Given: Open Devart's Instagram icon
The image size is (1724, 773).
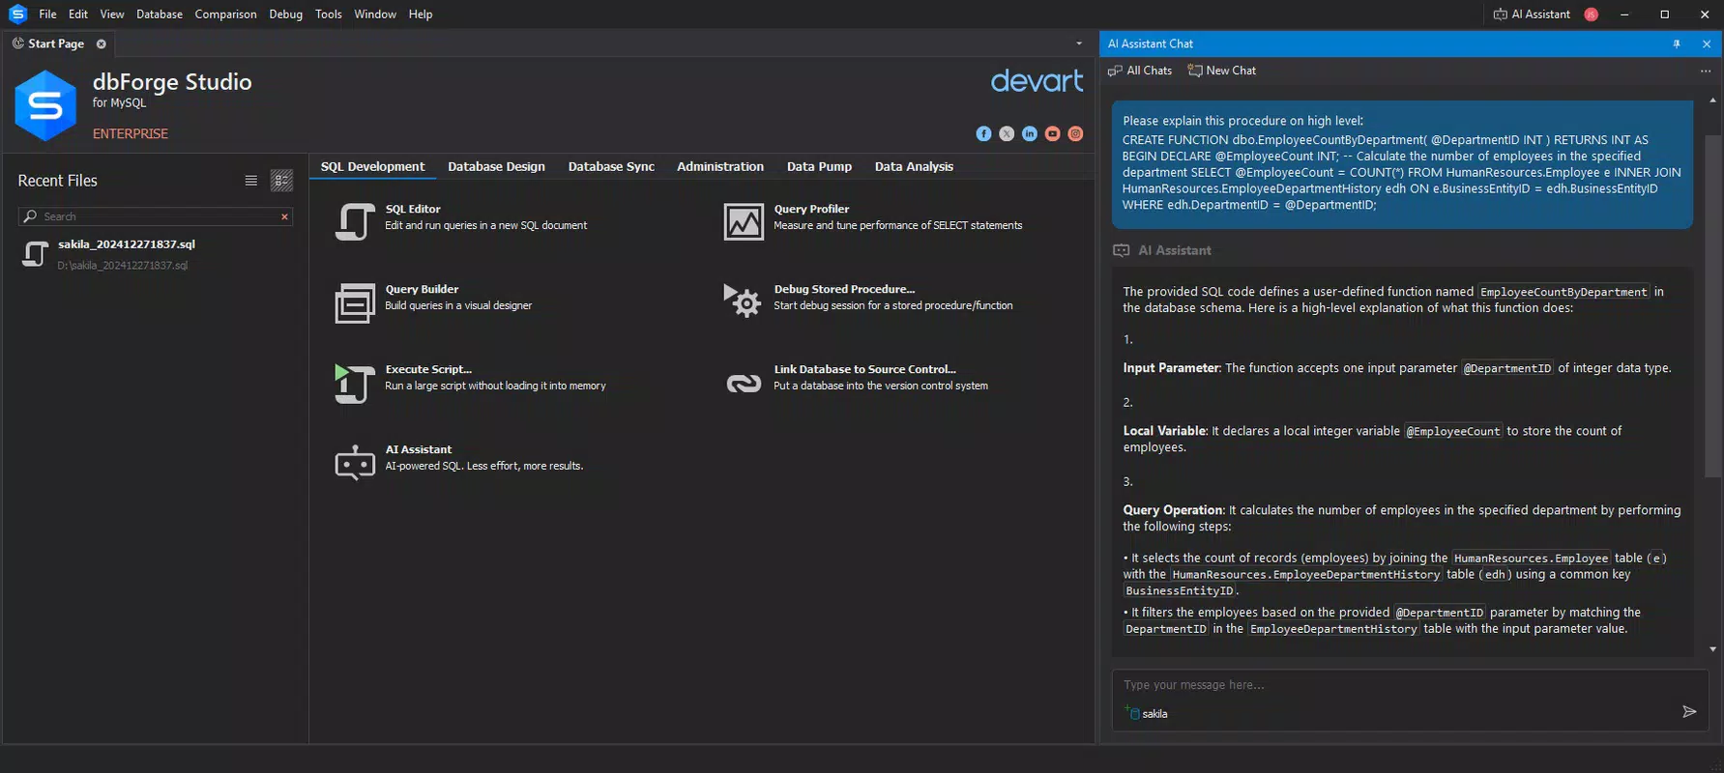Looking at the screenshot, I should coord(1075,134).
